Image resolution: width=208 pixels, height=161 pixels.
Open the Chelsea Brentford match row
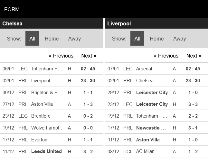[x=41, y=116]
